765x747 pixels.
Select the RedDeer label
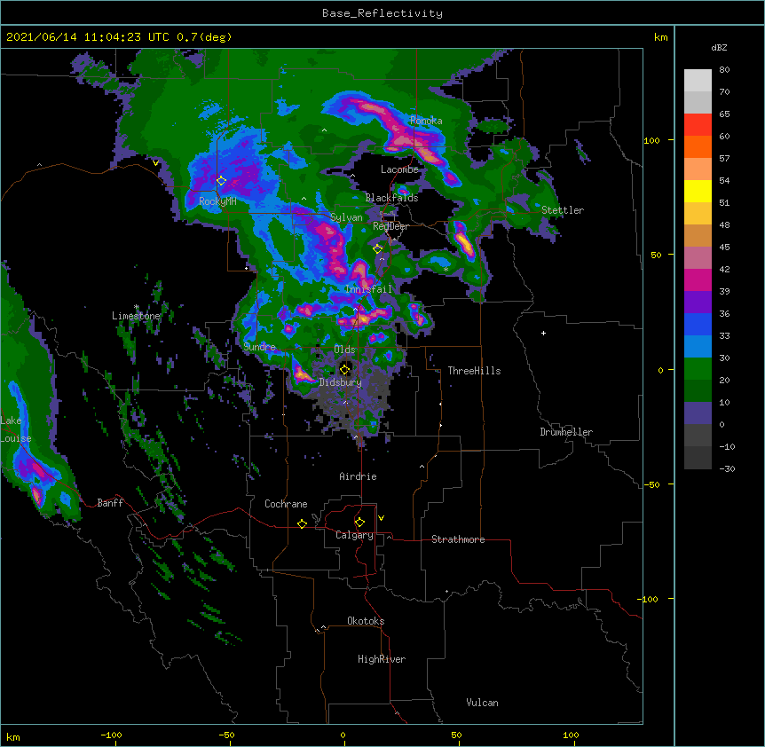390,226
